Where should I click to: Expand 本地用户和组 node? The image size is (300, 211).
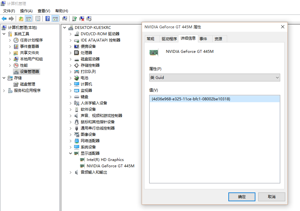pyautogui.click(x=10, y=59)
